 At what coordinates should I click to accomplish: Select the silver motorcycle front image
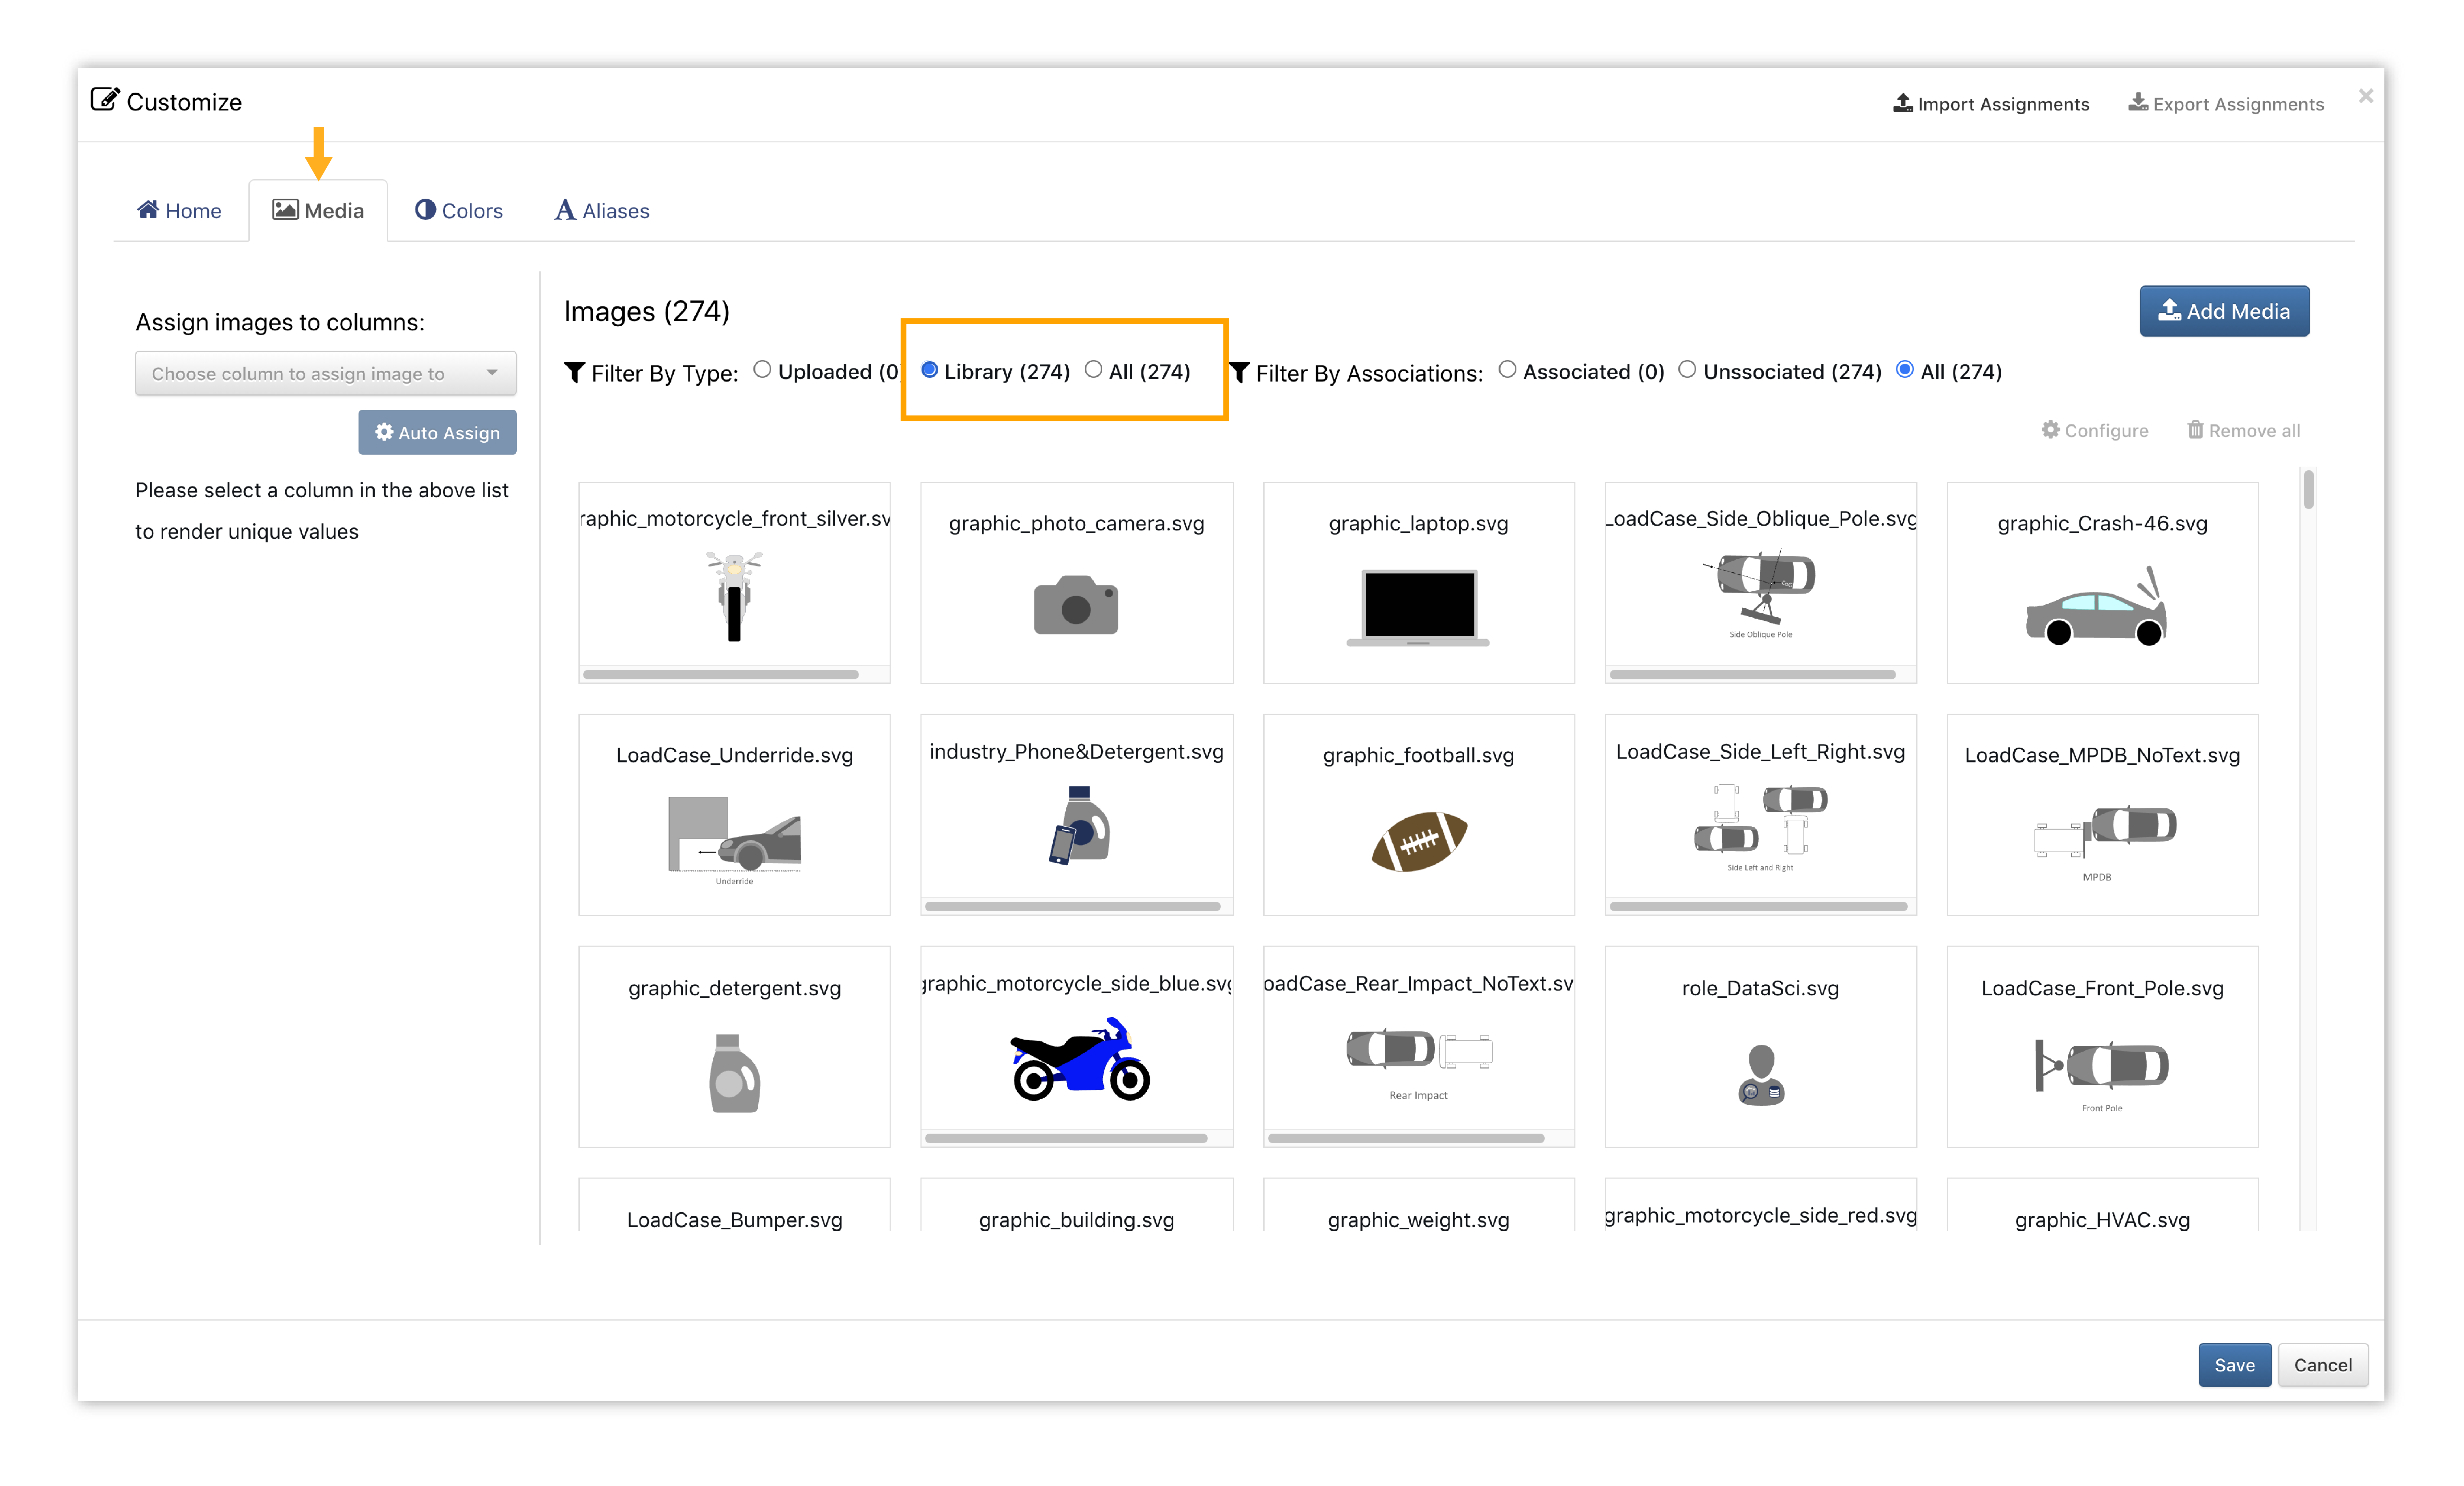coord(734,596)
